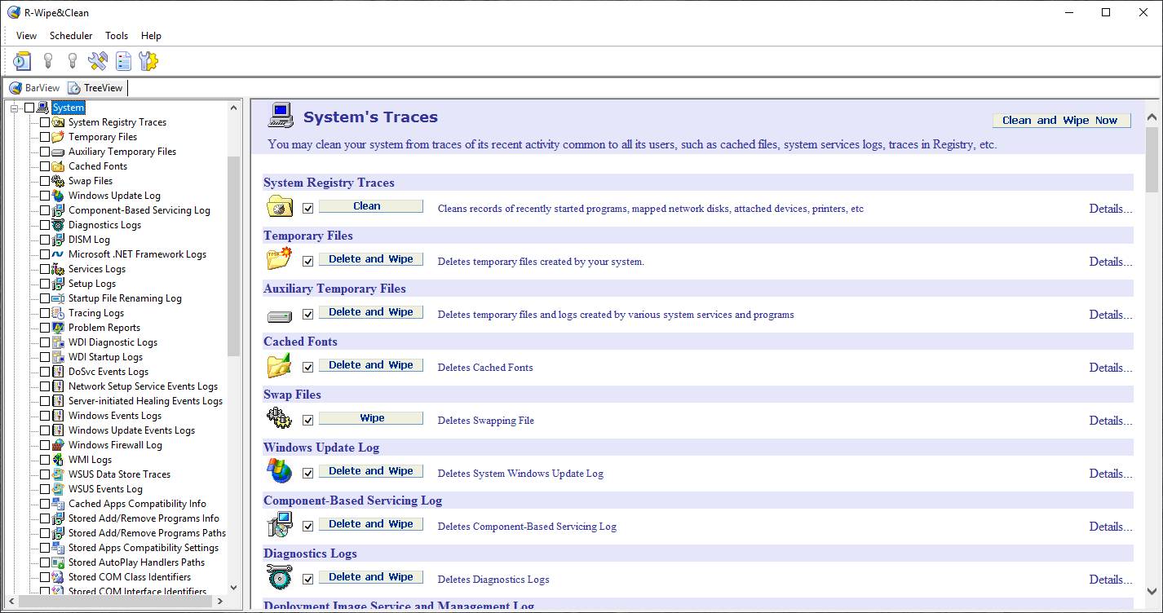Enable Setup Logs checkbox in tree
Screen dimensions: 1163x613
pyautogui.click(x=45, y=284)
